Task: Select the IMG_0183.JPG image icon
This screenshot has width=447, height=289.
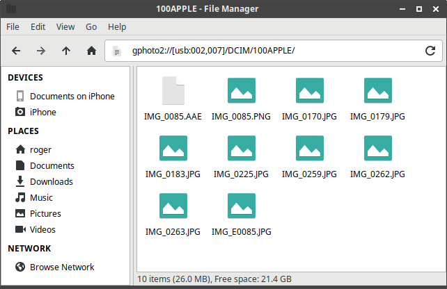Action: click(x=173, y=148)
